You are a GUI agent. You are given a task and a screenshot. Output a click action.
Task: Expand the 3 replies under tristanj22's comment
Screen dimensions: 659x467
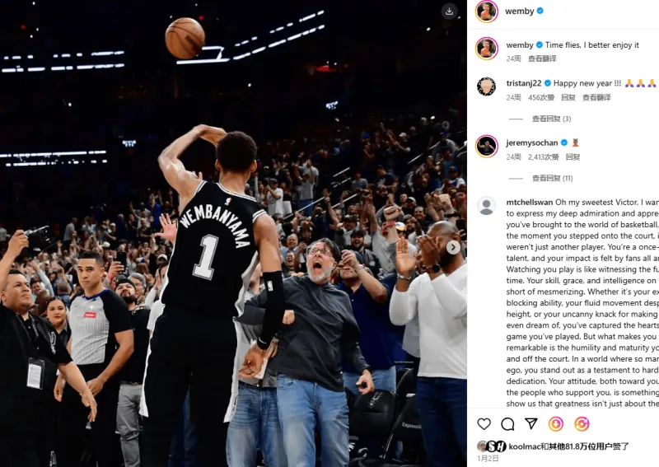point(551,119)
